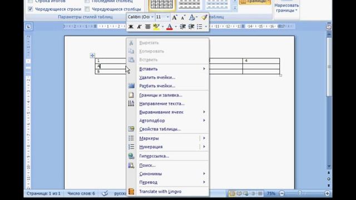Click table cell containing Б
Screen dimensions: 356x200
point(110,72)
